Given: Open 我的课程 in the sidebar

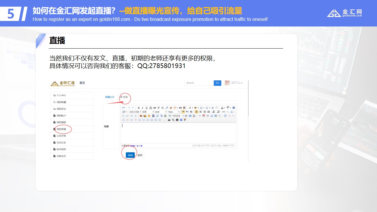Looking at the screenshot, I should click(x=72, y=122).
